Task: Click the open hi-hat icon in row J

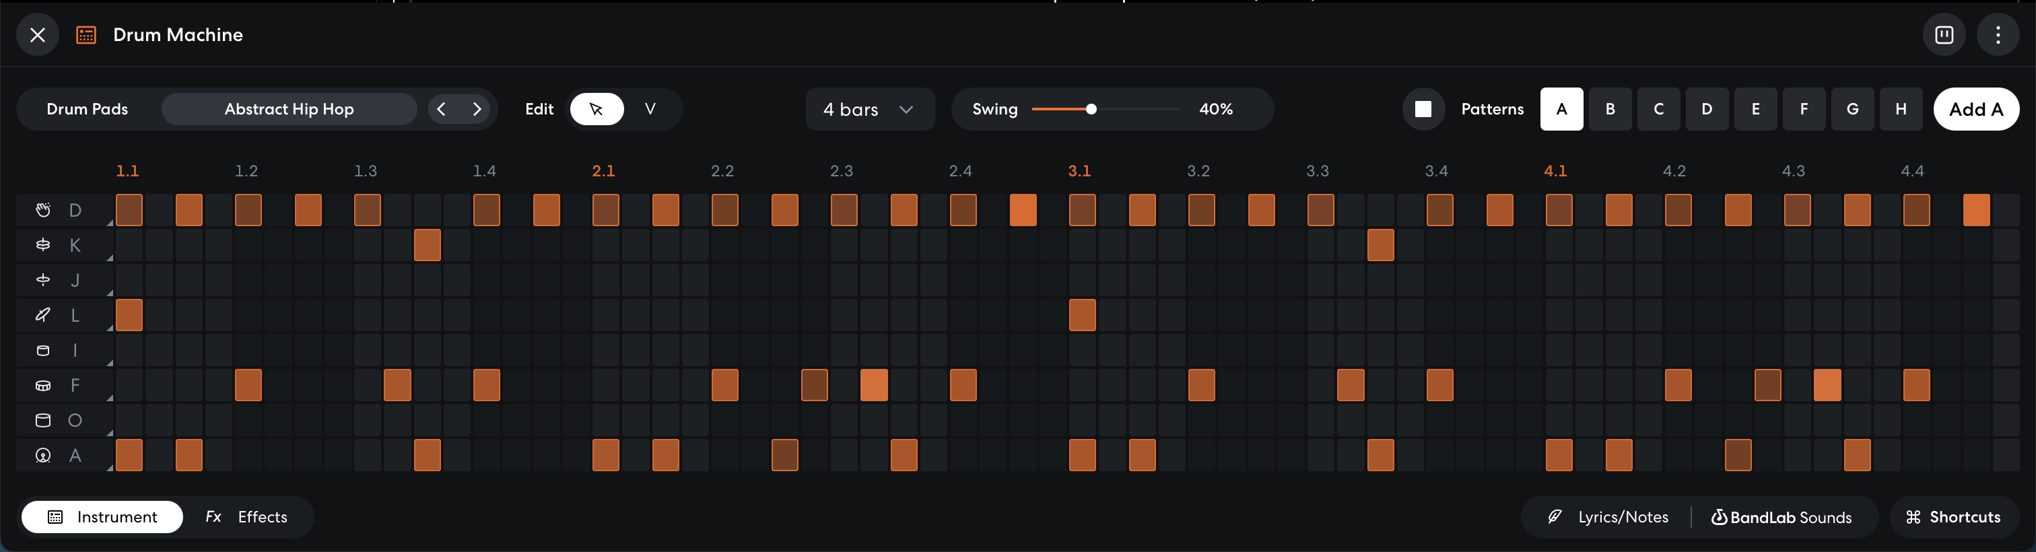Action: (x=42, y=279)
